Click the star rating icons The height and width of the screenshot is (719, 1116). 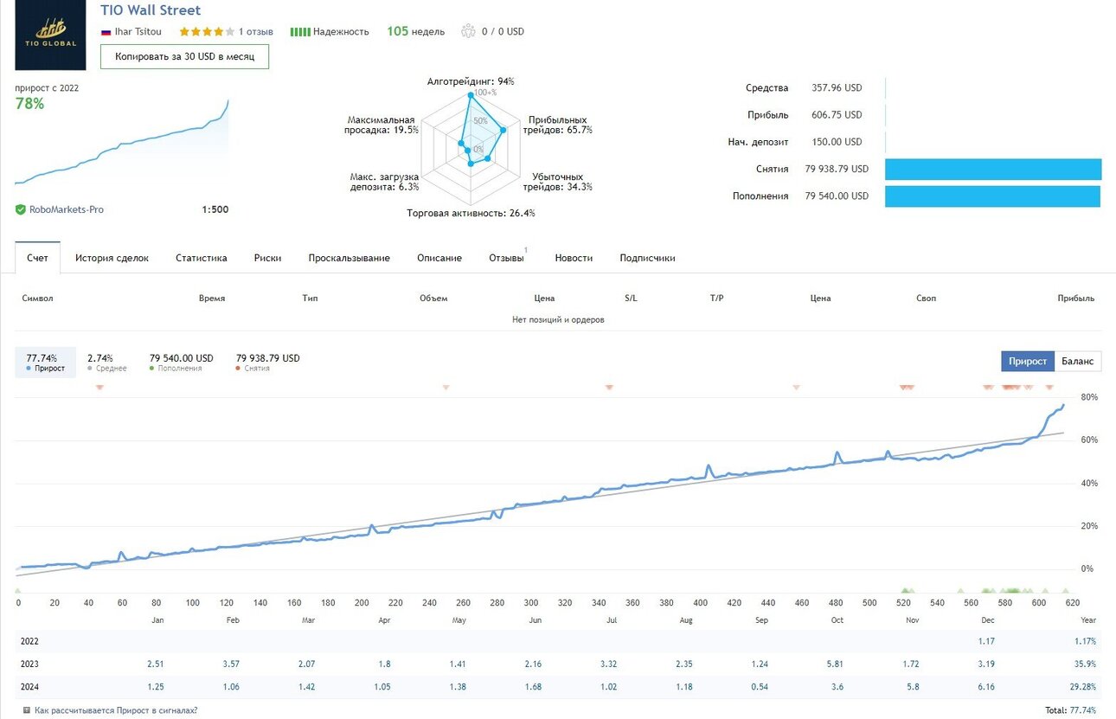click(x=207, y=31)
